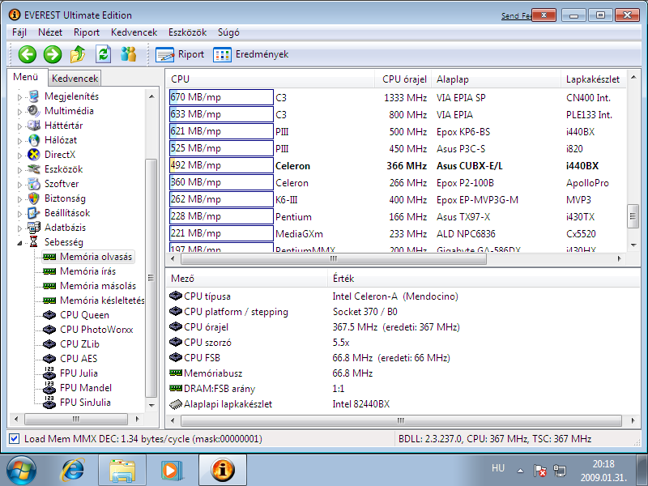
Task: Expand the Háttértár tree node
Action: click(19, 126)
